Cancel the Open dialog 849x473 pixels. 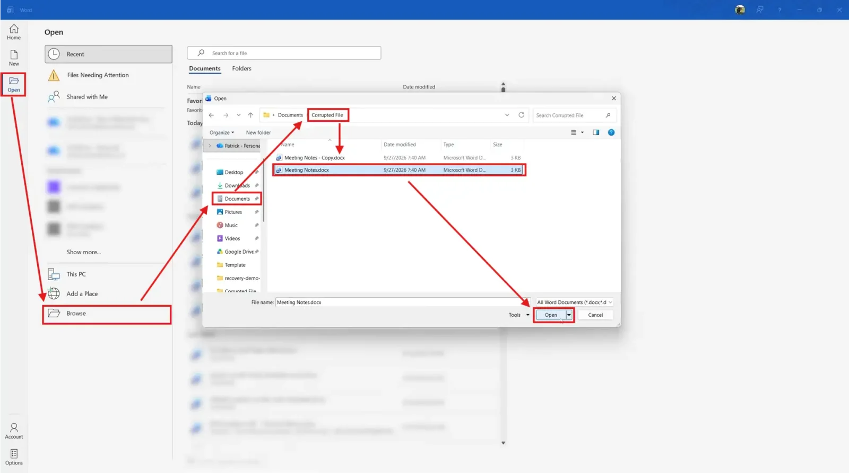coord(595,315)
